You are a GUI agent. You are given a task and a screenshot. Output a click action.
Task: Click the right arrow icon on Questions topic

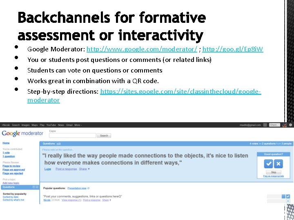[37, 187]
